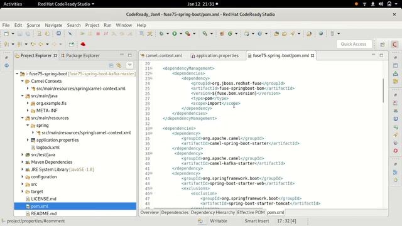Image resolution: width=402 pixels, height=226 pixels.
Task: Open the Debug button dropdown arrow
Action: tap(168, 33)
